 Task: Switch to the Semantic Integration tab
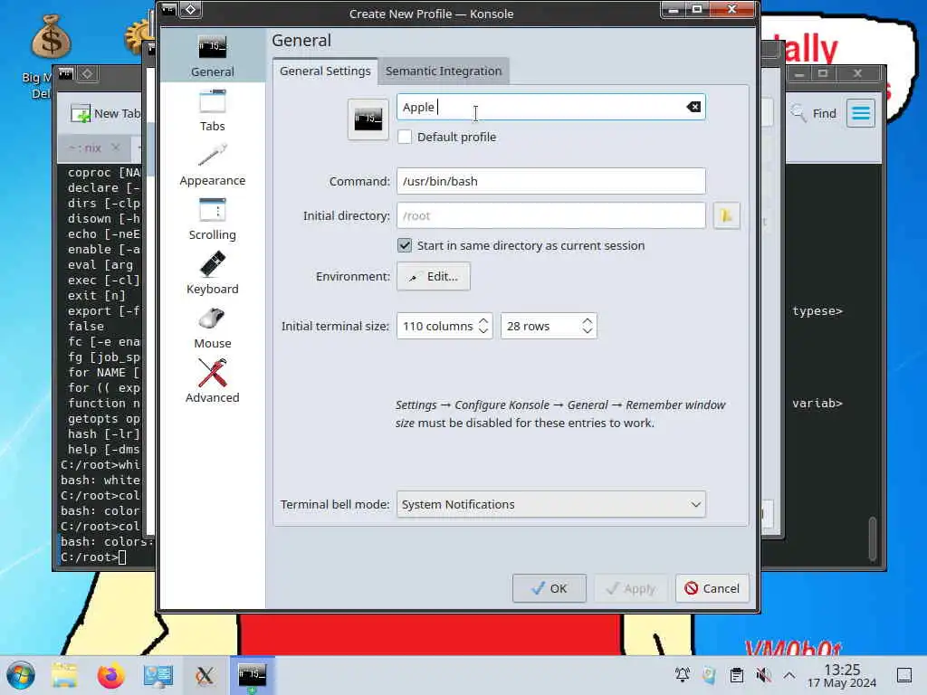(444, 71)
